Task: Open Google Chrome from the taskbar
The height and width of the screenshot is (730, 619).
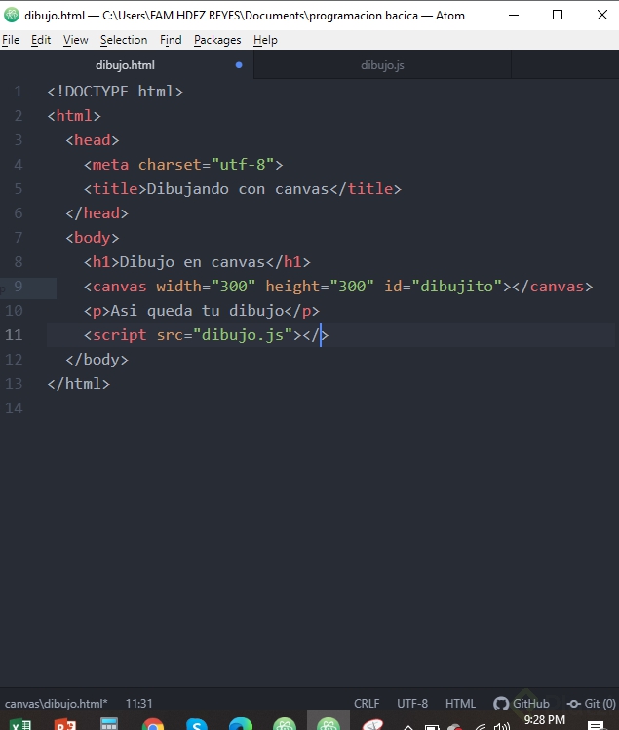Action: click(x=153, y=724)
